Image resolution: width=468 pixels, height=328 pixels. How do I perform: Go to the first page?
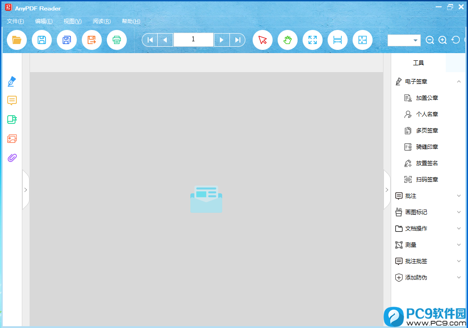point(150,40)
